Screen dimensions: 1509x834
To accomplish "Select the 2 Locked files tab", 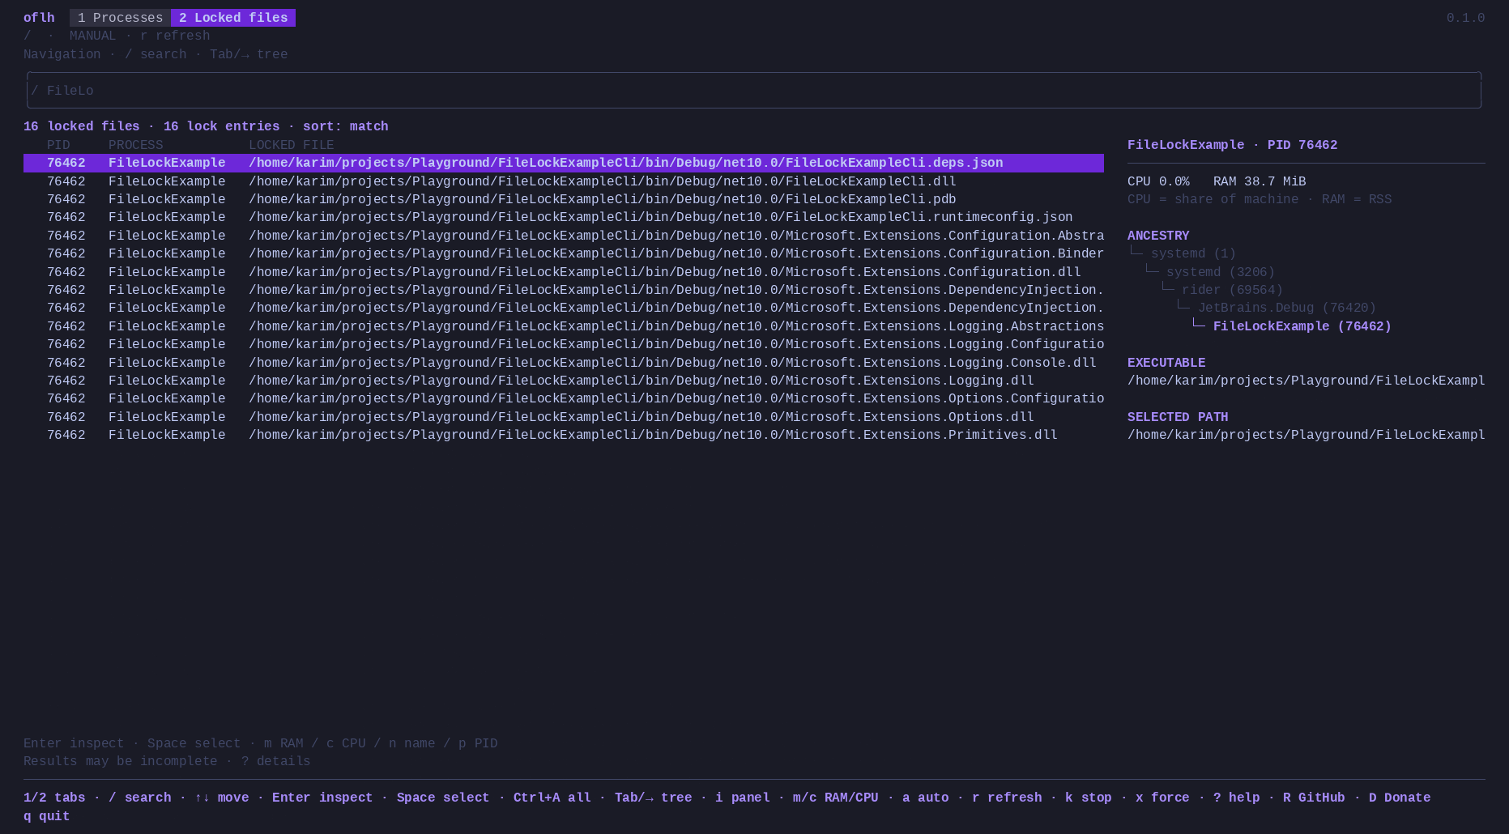I will point(233,18).
